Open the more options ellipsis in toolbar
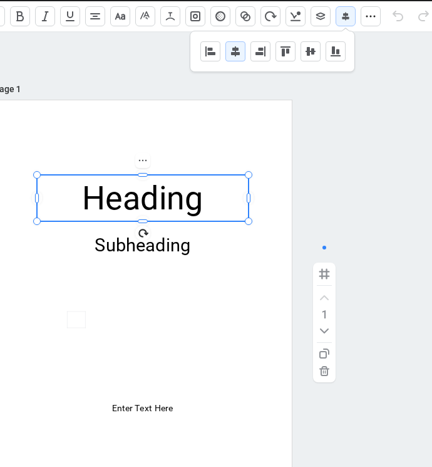 371,16
